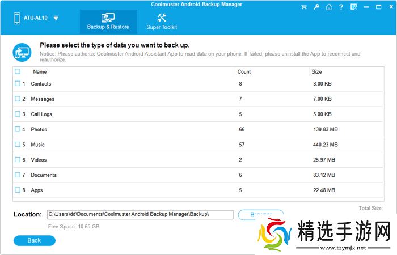Switch to the Super Toolkit tab
Viewport: 397px width, 255px height.
click(162, 22)
